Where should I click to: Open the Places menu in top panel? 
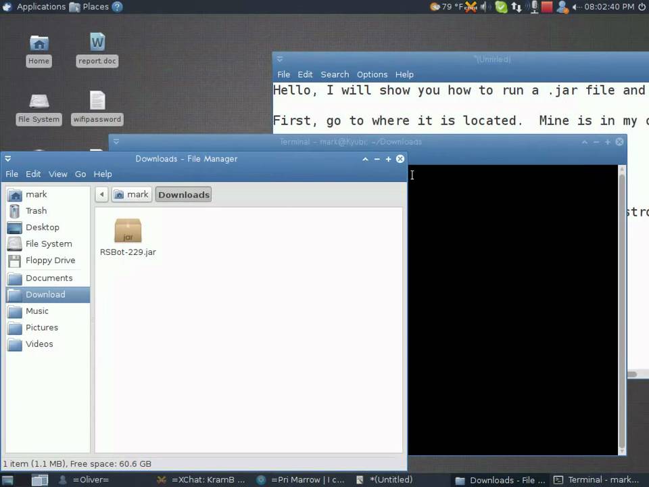89,7
